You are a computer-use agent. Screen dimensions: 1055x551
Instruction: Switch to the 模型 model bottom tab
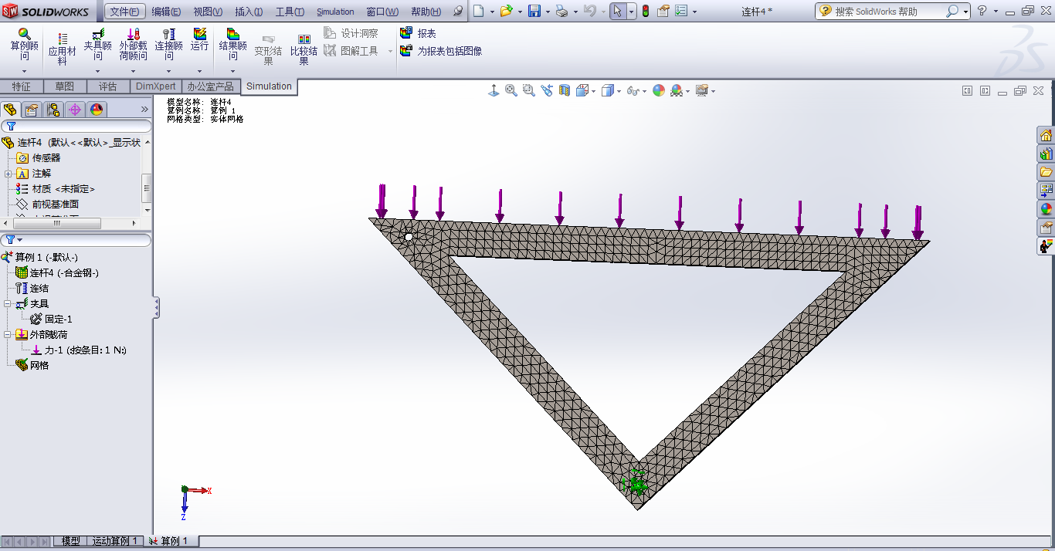pos(70,541)
